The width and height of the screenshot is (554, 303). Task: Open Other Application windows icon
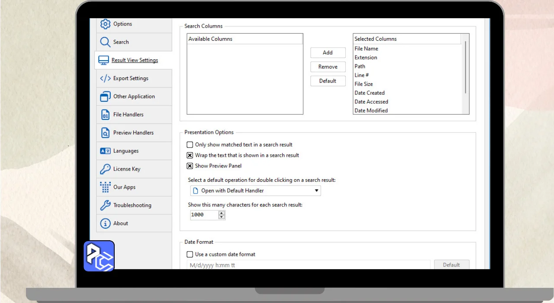(105, 97)
